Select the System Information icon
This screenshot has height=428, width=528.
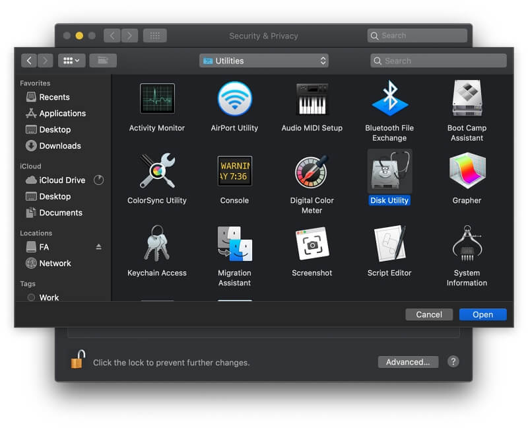pyautogui.click(x=467, y=243)
